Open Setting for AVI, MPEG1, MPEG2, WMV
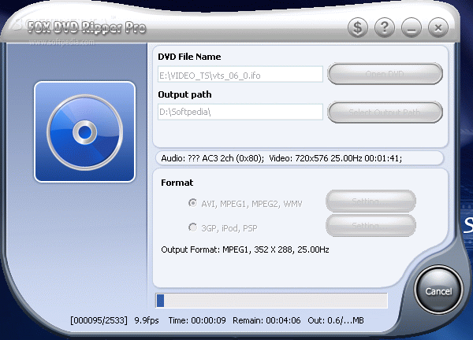 [371, 201]
